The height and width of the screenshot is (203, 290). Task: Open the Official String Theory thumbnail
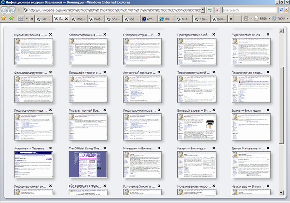click(88, 164)
